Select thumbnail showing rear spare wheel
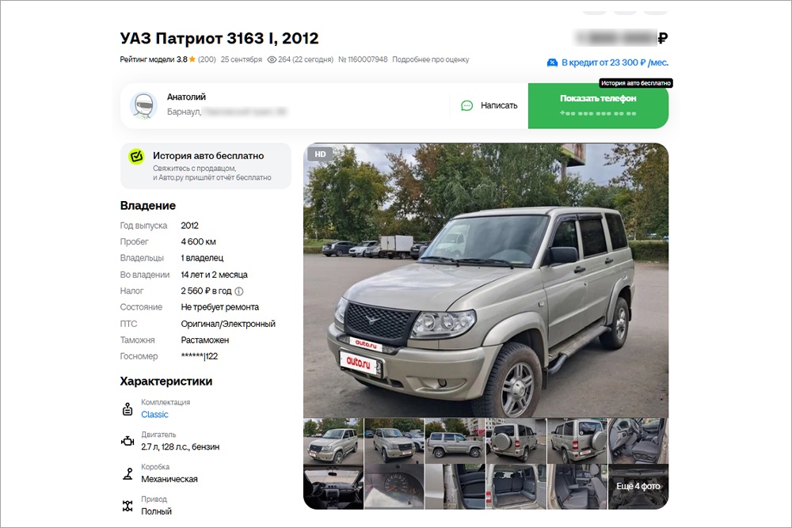The width and height of the screenshot is (792, 528). tap(516, 441)
